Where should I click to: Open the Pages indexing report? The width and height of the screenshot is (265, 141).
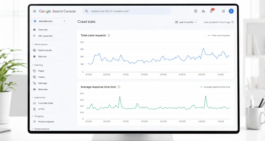[41, 71]
